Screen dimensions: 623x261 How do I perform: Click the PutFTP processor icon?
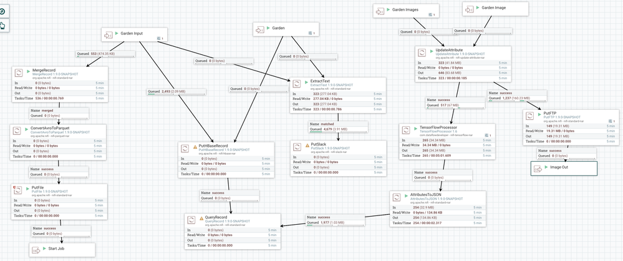click(529, 116)
